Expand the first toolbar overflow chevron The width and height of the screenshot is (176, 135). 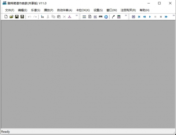coord(77,16)
